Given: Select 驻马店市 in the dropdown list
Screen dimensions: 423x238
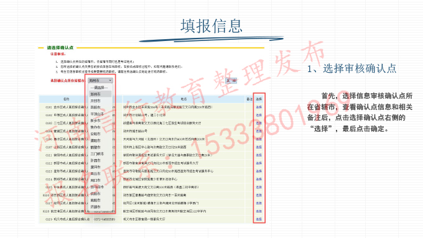Looking at the screenshot, I should click(x=97, y=187).
